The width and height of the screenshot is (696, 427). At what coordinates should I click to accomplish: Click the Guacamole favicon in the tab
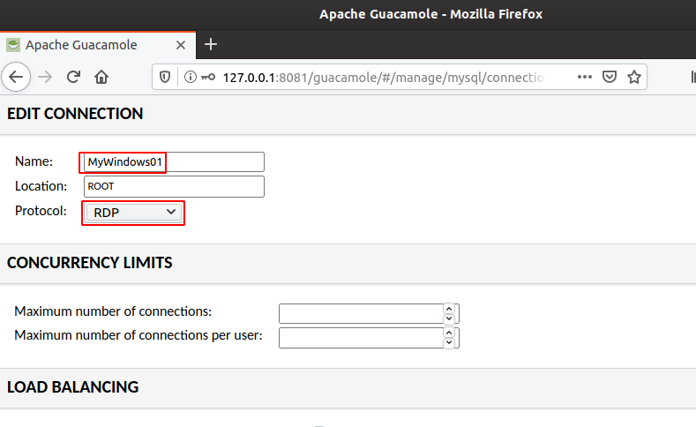13,45
